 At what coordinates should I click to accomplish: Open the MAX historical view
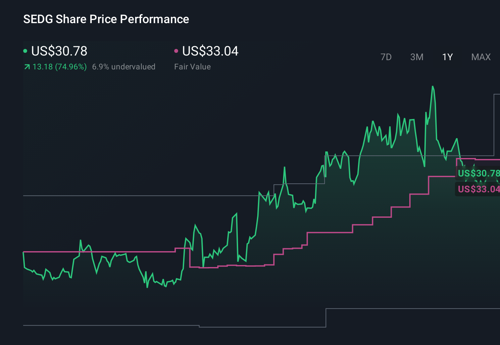(x=481, y=57)
